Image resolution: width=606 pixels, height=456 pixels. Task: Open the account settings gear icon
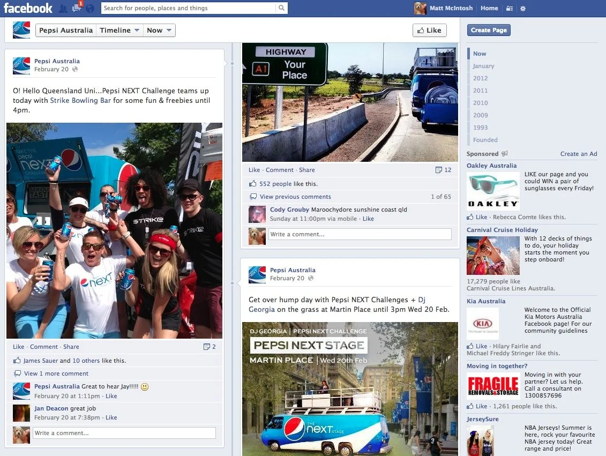tap(523, 8)
